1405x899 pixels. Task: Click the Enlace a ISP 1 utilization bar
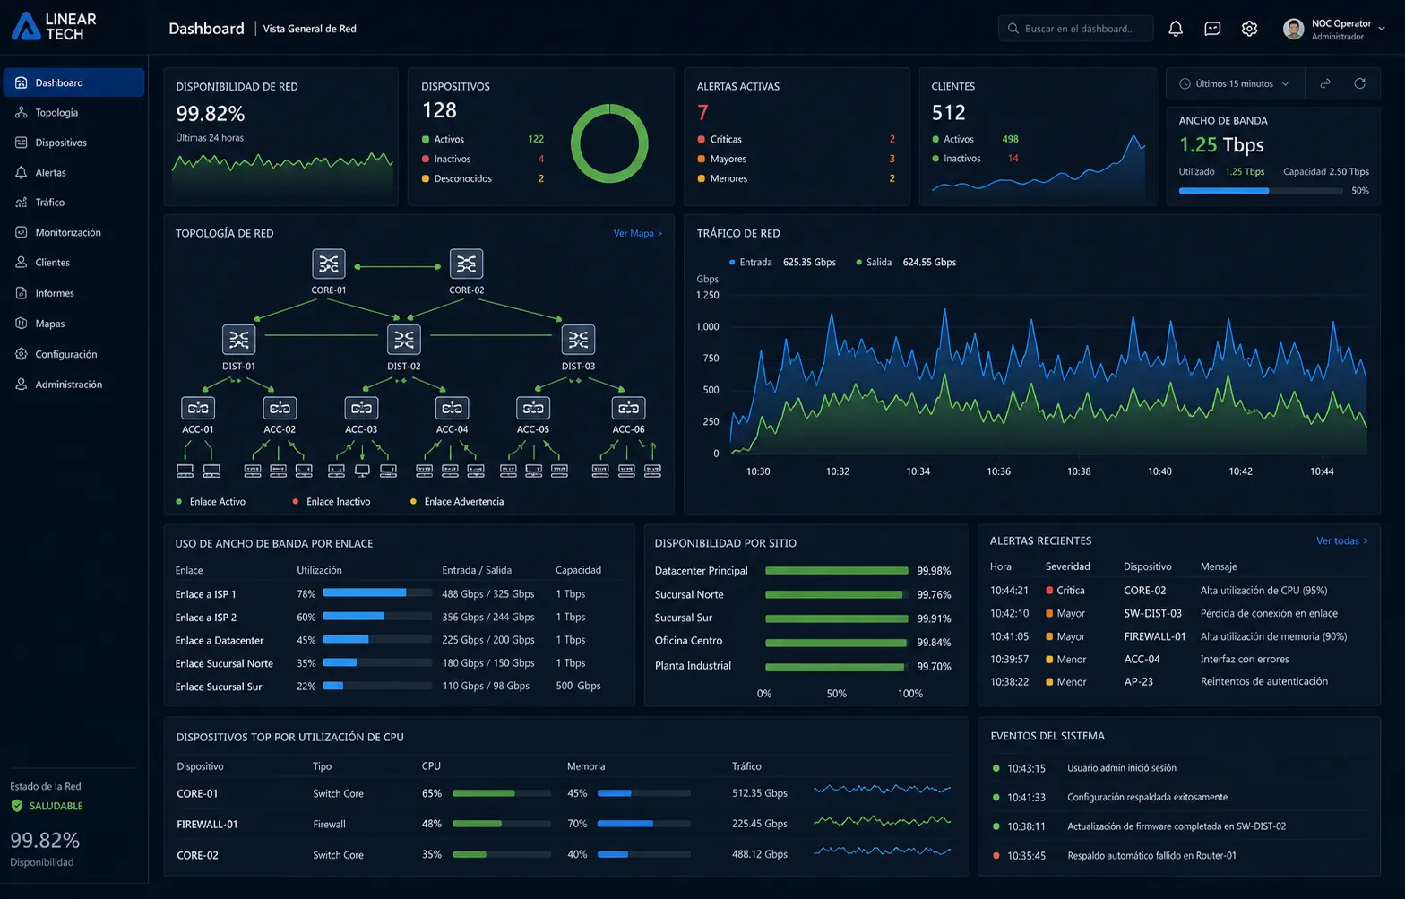377,593
